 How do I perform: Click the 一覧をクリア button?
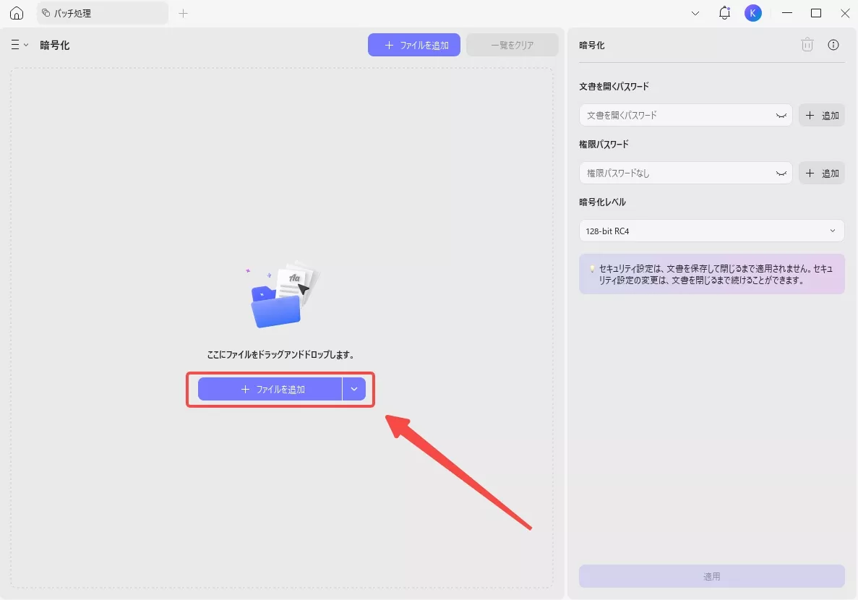[x=512, y=44]
